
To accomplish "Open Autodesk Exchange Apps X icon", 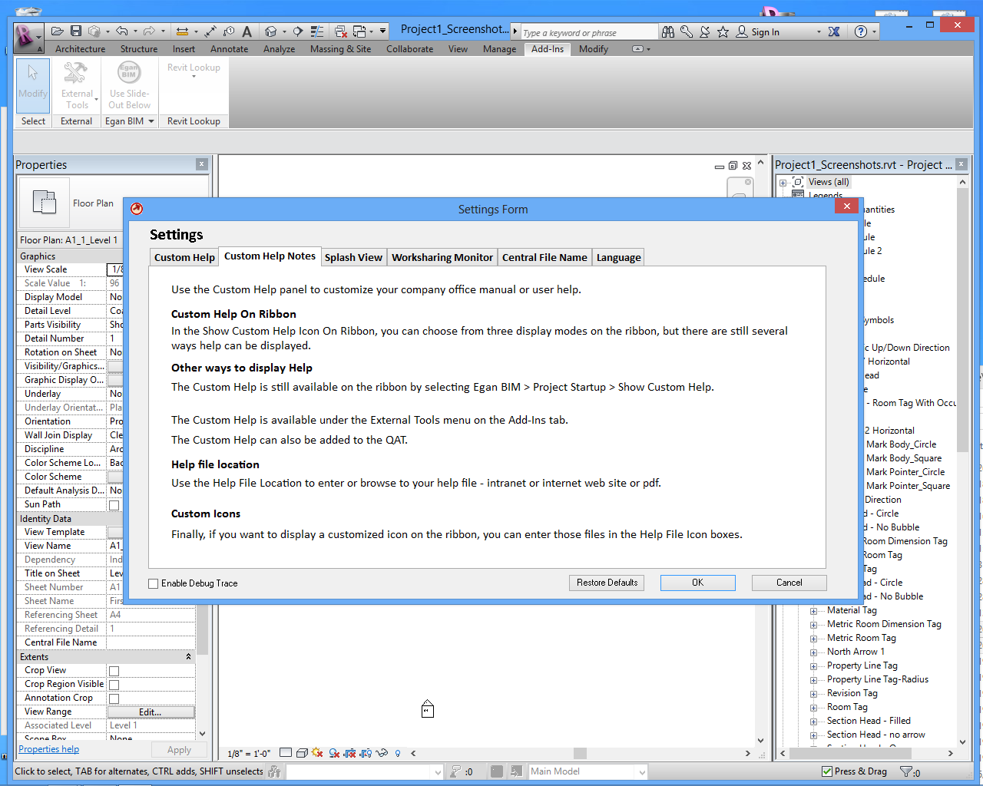I will [834, 31].
